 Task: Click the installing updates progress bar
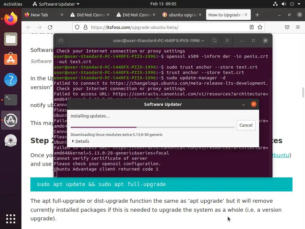[152, 127]
